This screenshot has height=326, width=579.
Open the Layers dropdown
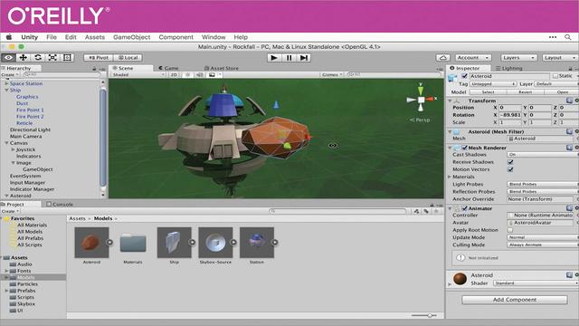518,58
